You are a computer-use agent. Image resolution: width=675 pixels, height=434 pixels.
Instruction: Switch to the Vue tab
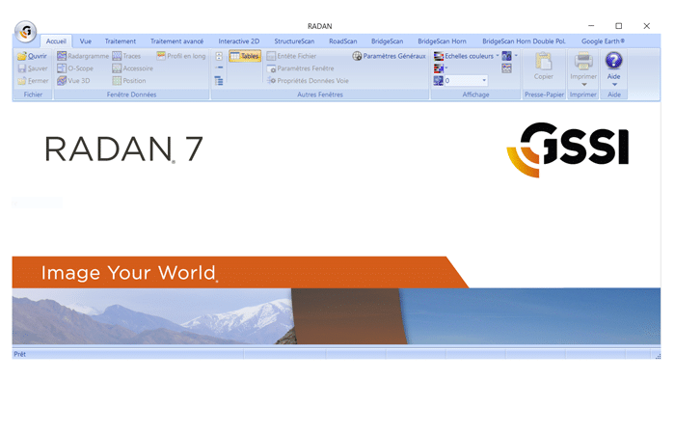[85, 41]
